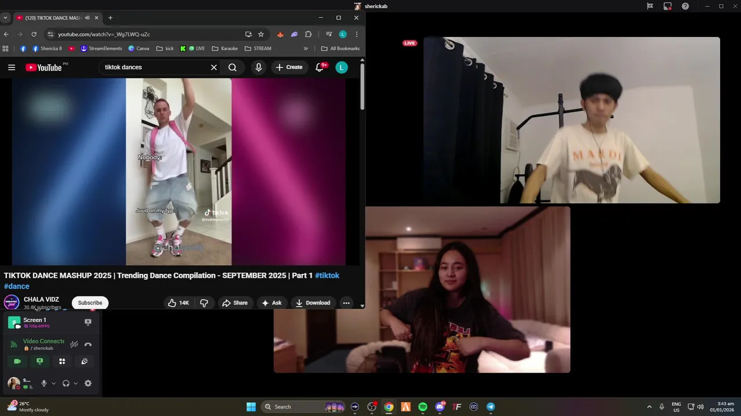This screenshot has width=741, height=416.
Task: Open the #dance hashtag link
Action: coord(17,286)
